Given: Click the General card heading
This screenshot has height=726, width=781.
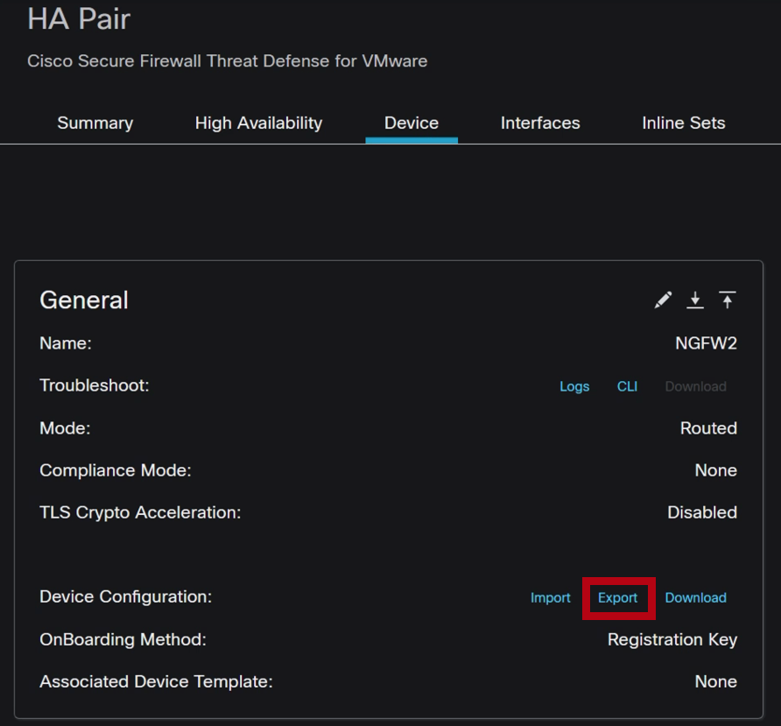Looking at the screenshot, I should coord(83,300).
